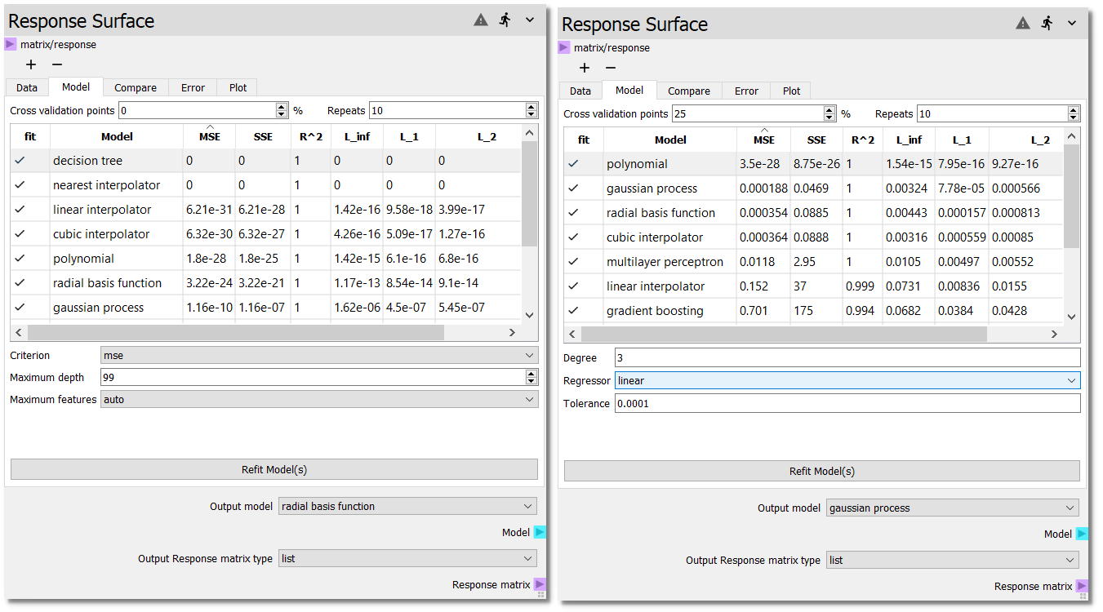Image resolution: width=1103 pixels, height=612 pixels.
Task: Click plus icon in left panel
Action: (31, 64)
